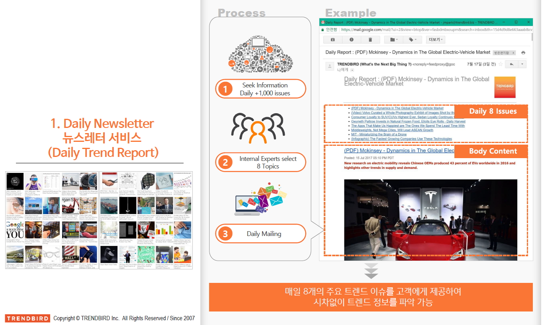Reply with the arrow button
This screenshot has height=325, width=544.
511,64
